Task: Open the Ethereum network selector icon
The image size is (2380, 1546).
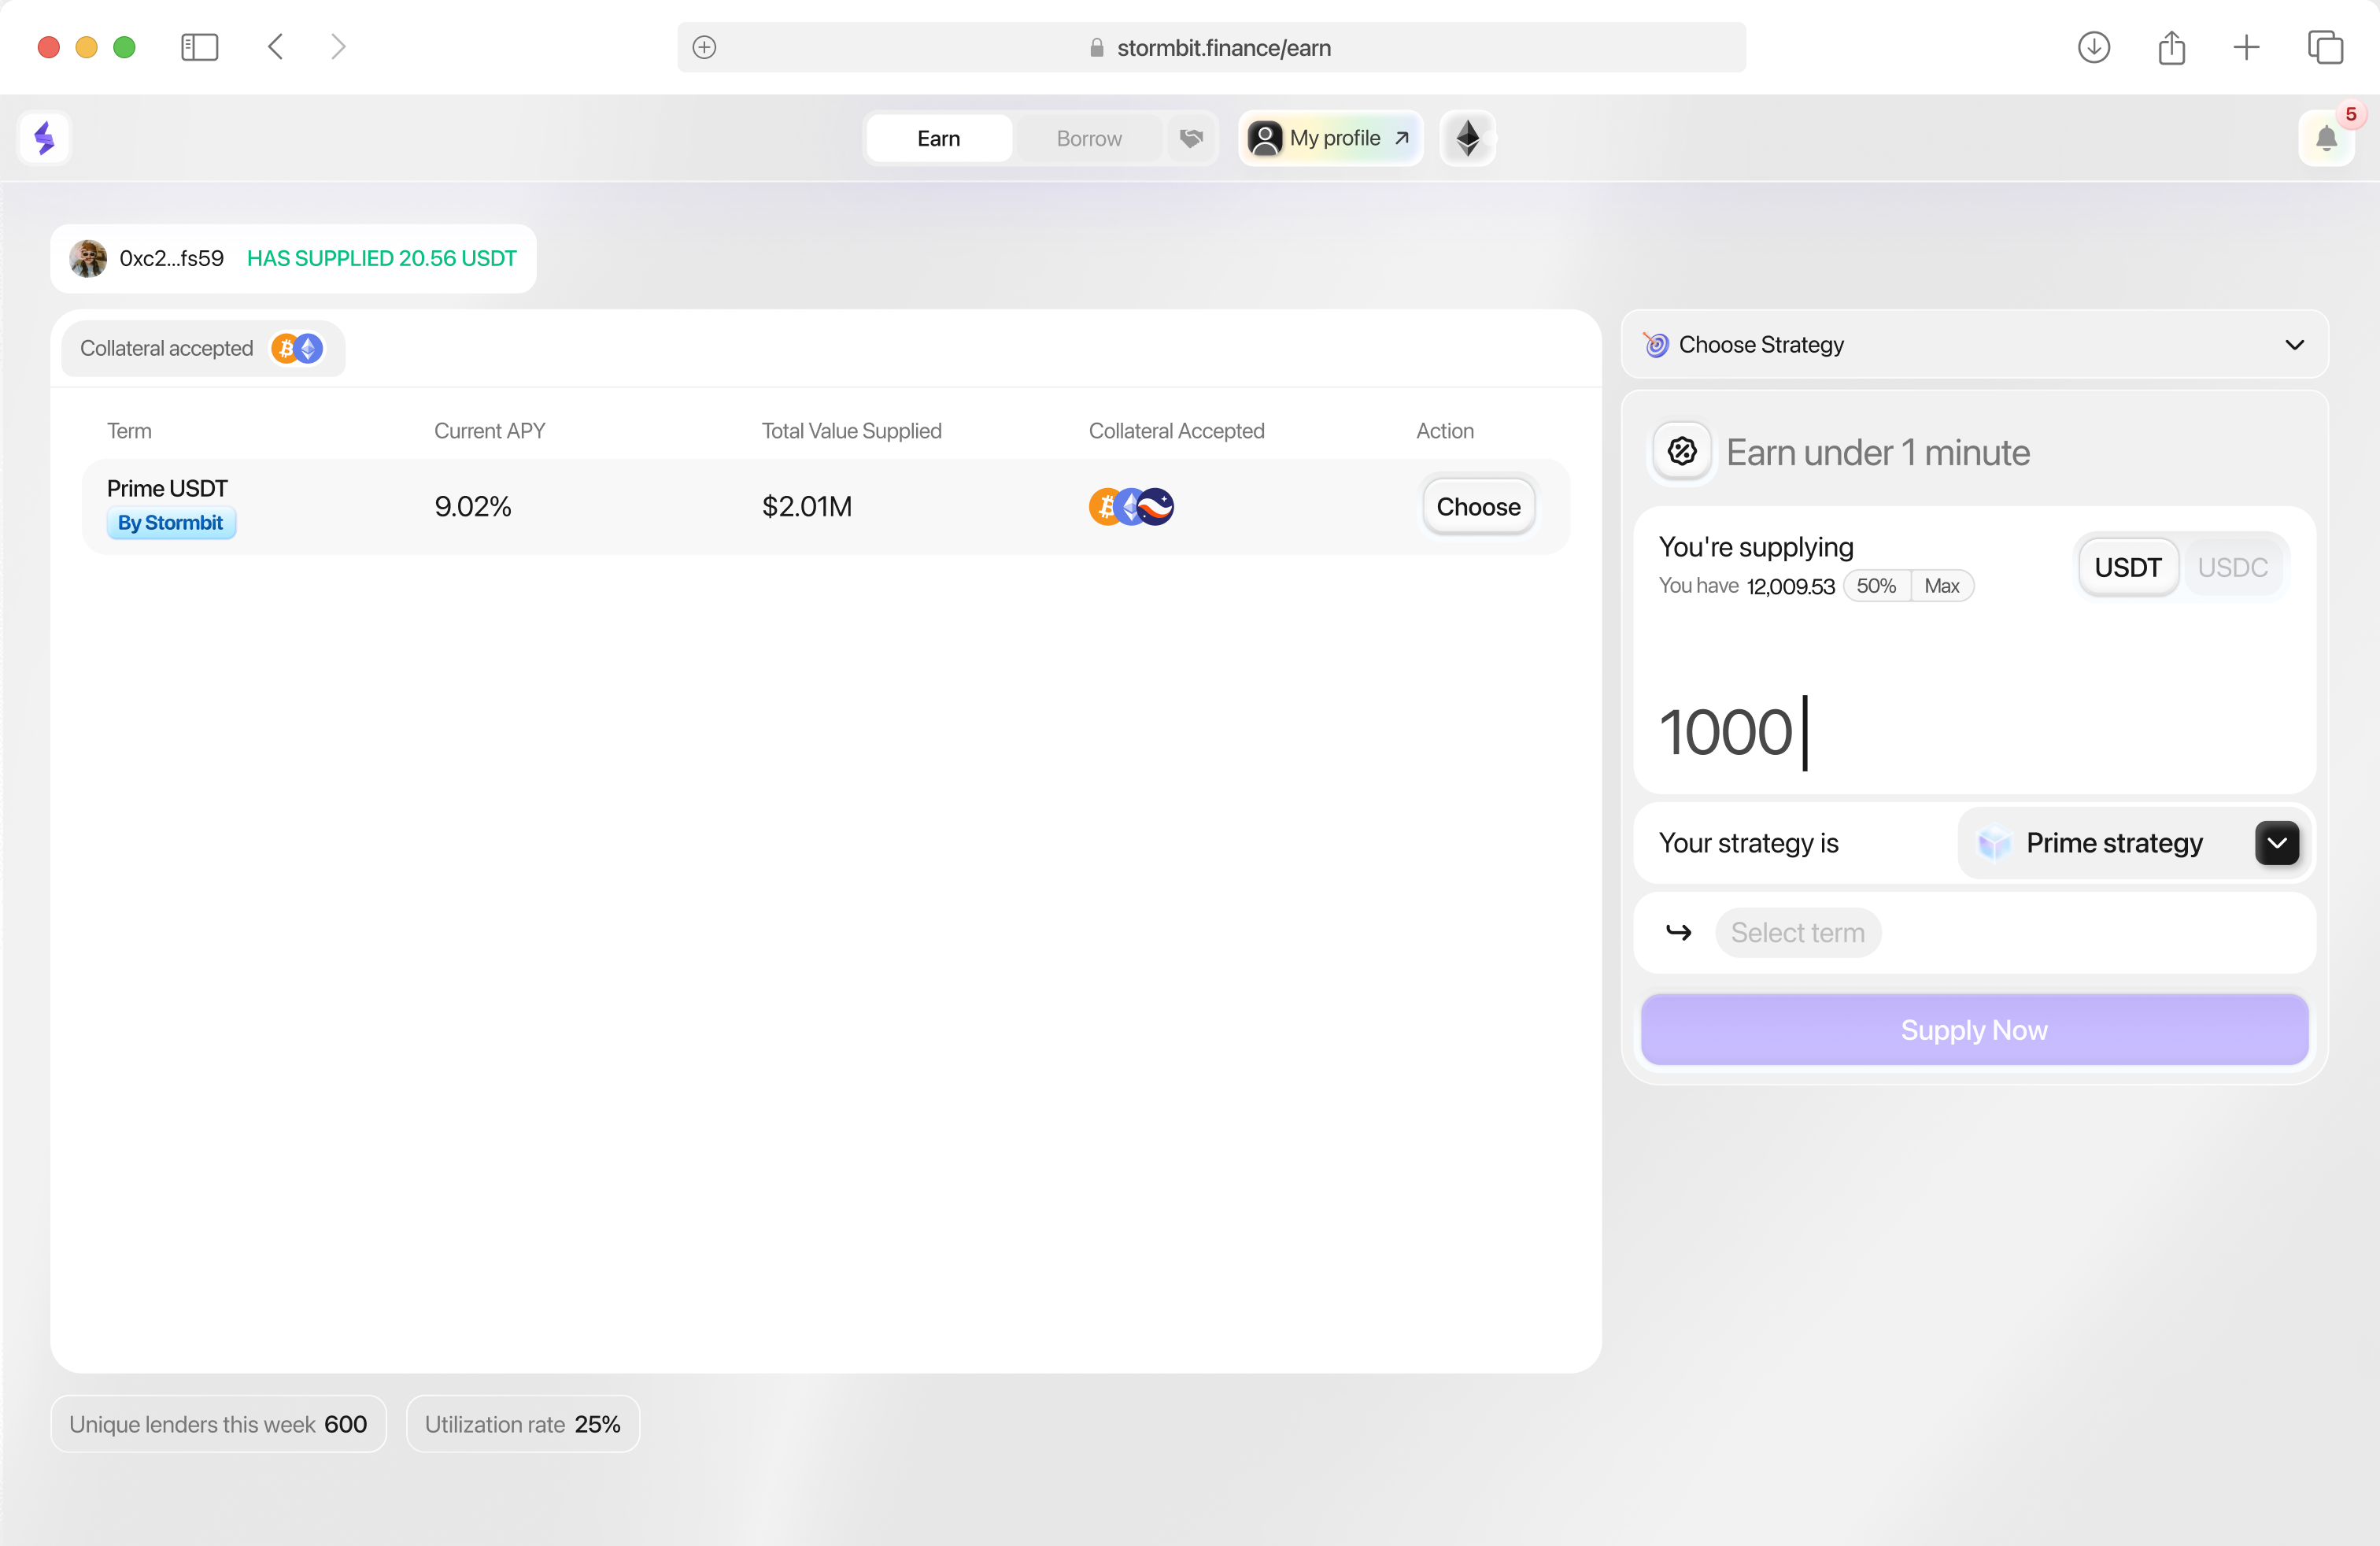Action: [x=1467, y=138]
